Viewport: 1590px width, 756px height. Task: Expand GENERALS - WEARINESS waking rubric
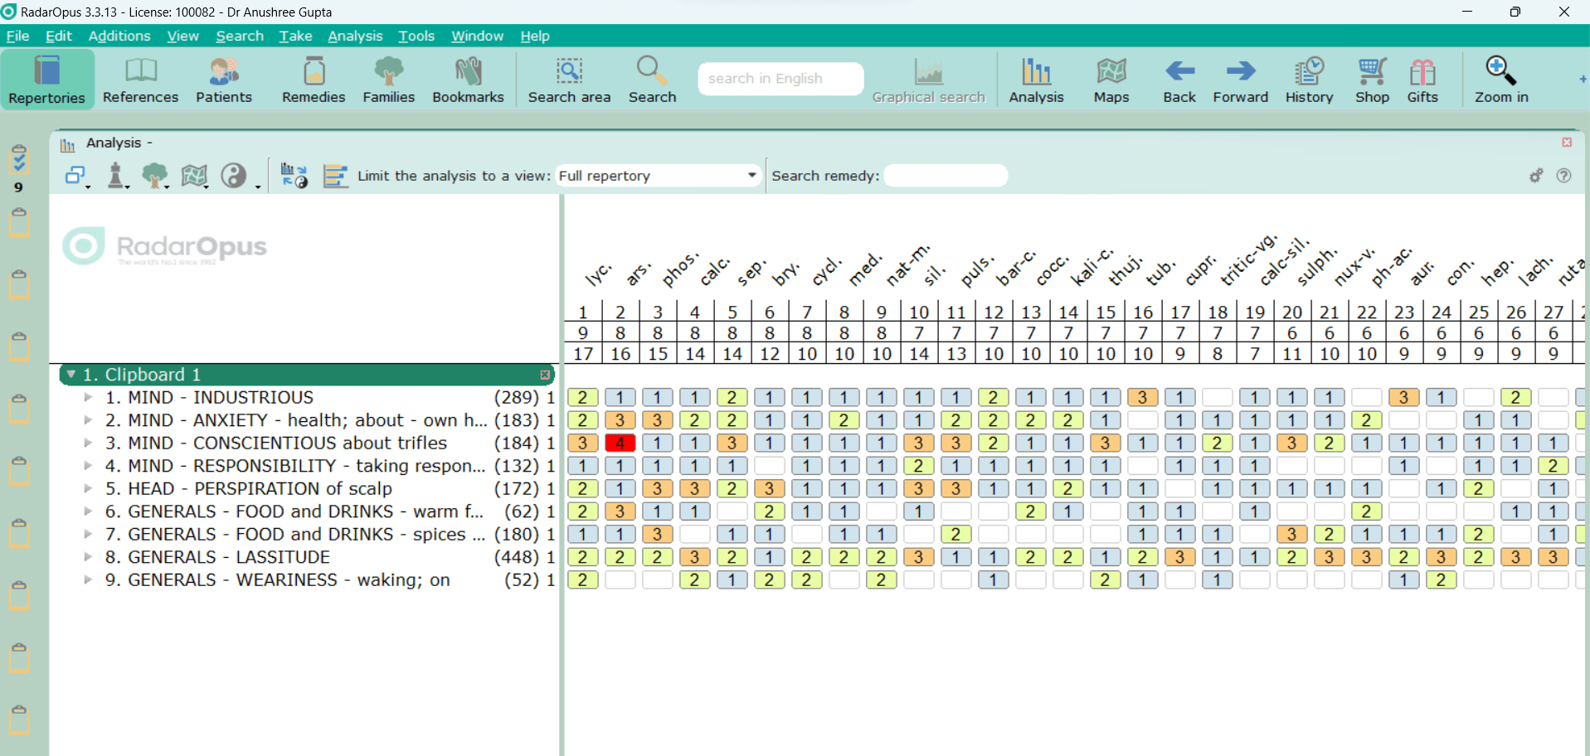(87, 580)
